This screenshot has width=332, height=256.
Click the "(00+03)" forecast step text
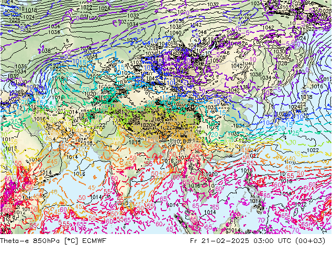pos(309,240)
